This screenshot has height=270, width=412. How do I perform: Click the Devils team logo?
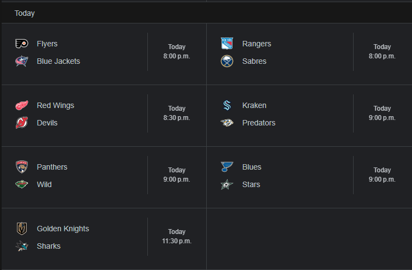coord(22,123)
